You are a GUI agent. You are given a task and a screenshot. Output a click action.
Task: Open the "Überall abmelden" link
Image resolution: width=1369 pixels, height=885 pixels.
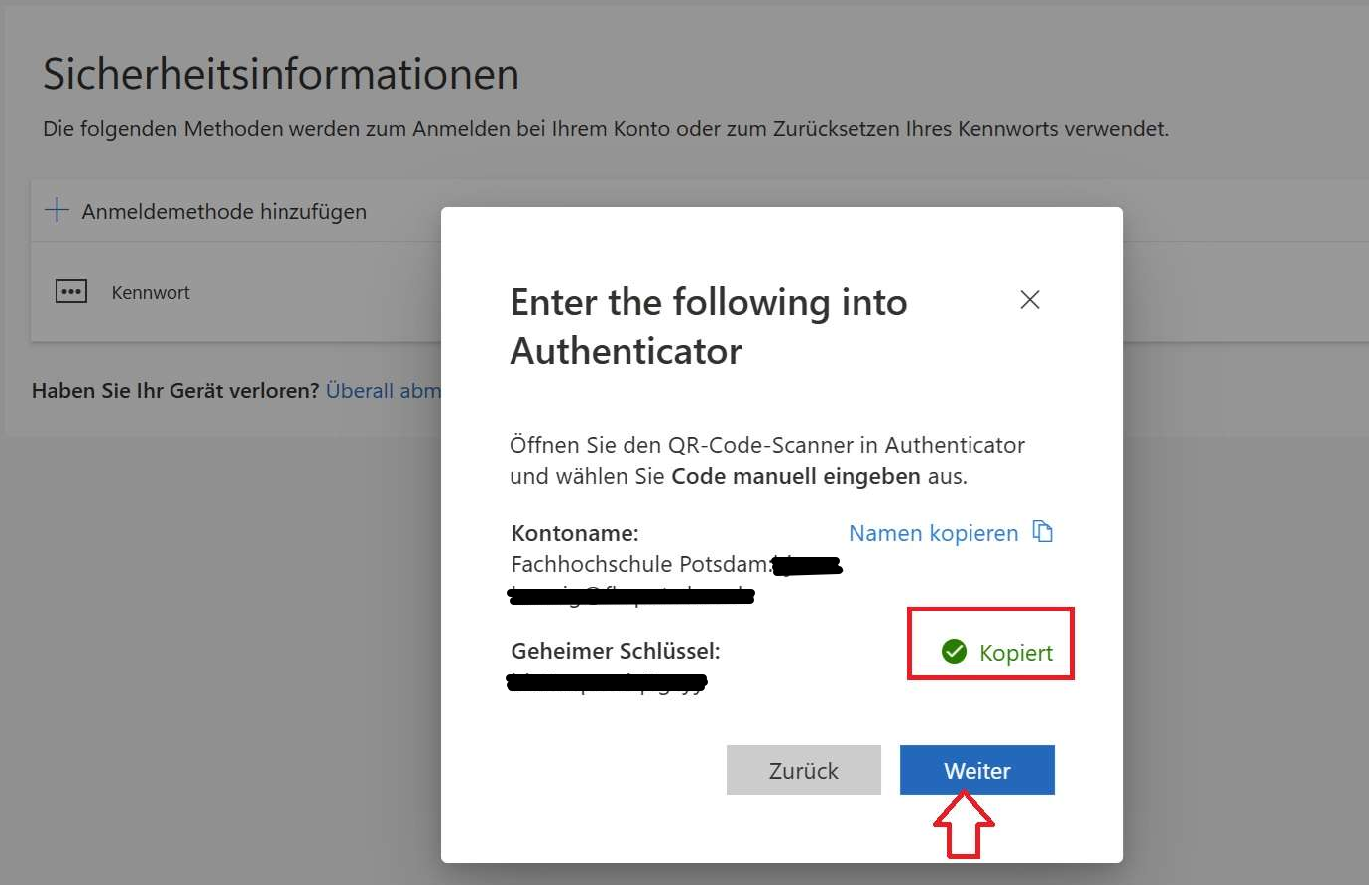384,390
